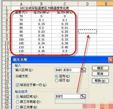The image size is (113, 109).
Task: Click pressure B cell with value 0.28
Action: click(x=65, y=35)
